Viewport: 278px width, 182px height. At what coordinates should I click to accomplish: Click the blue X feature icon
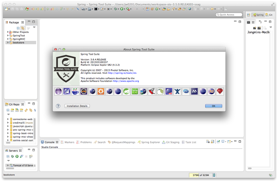(x=177, y=92)
